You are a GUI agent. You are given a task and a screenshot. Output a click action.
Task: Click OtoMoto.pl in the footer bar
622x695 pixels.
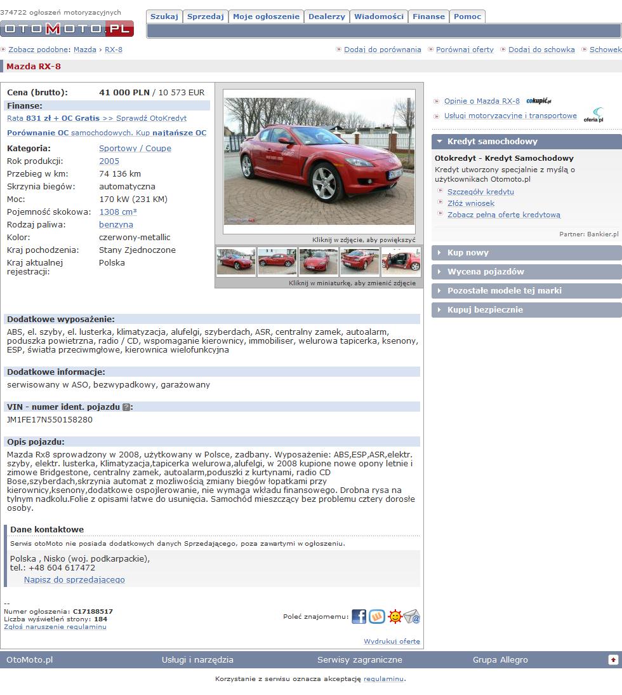click(x=29, y=659)
